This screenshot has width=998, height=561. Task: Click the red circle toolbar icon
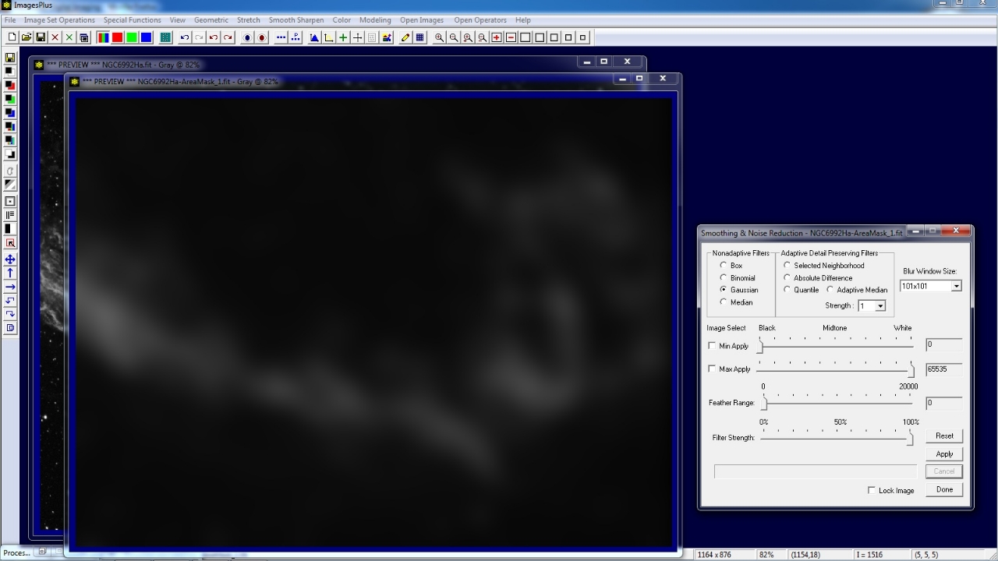[262, 37]
